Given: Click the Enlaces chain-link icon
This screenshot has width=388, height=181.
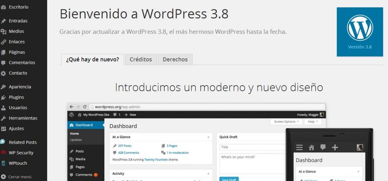Looking at the screenshot, I should 3,42.
